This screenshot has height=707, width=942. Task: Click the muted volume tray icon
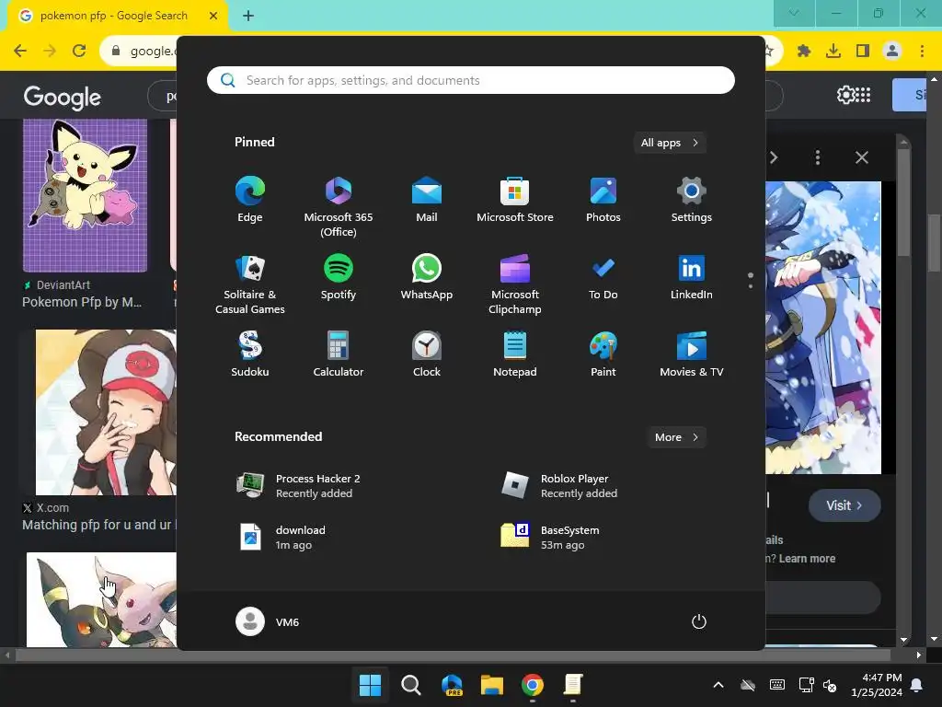pos(830,685)
